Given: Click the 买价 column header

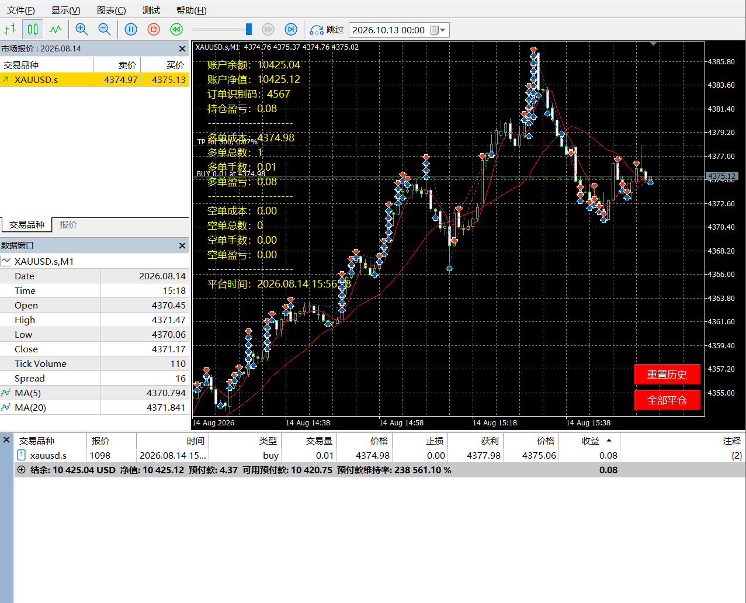Looking at the screenshot, I should 165,65.
